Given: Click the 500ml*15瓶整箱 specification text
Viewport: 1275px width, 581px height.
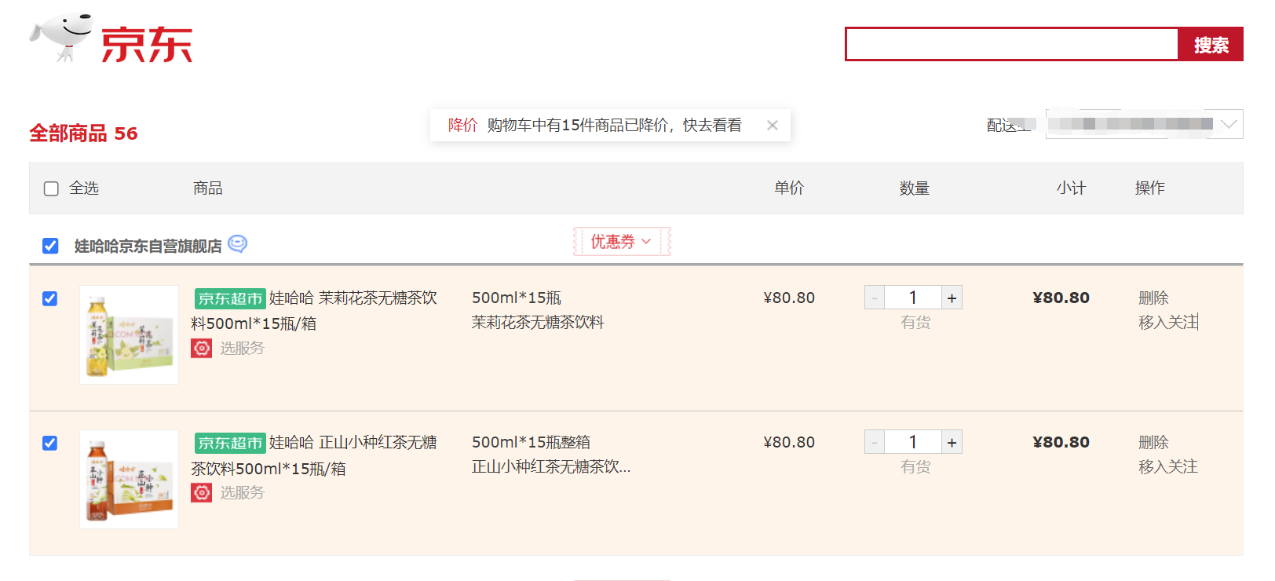Looking at the screenshot, I should tap(531, 442).
